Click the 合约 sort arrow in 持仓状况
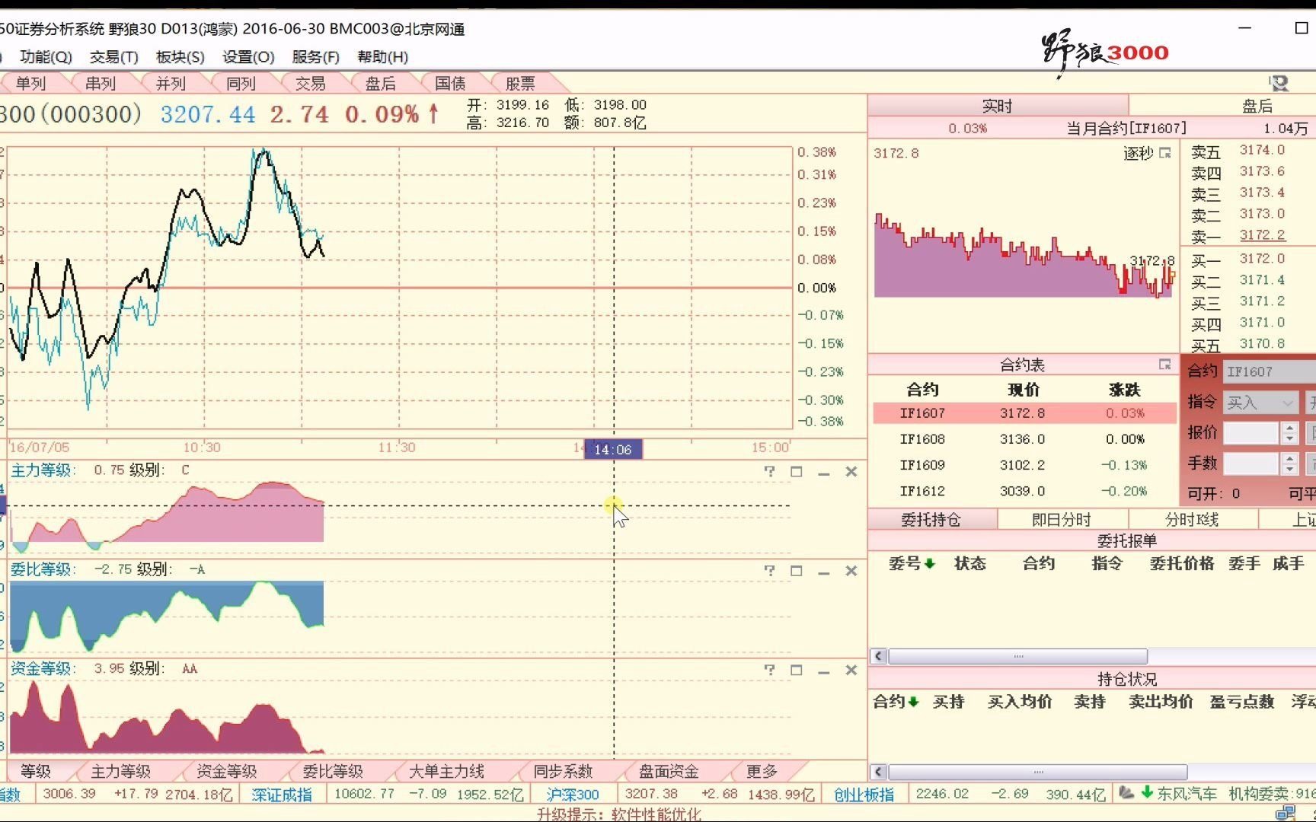This screenshot has width=1316, height=822. click(x=913, y=701)
